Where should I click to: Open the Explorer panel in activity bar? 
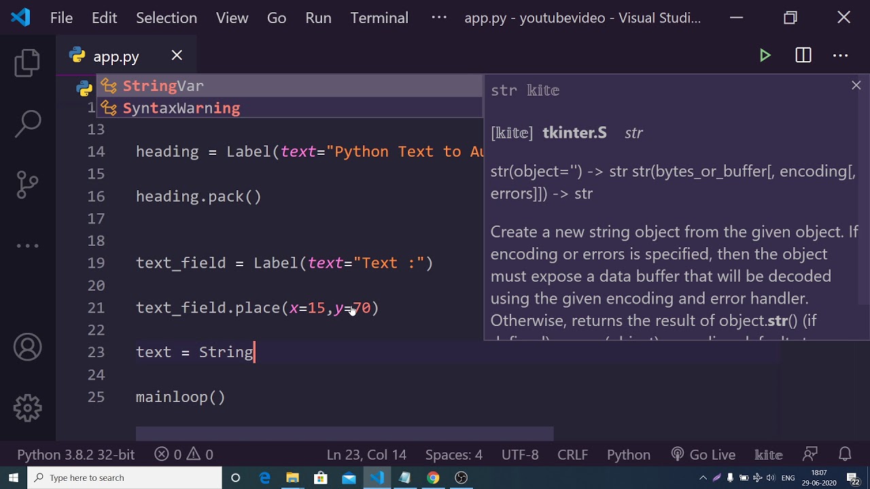tap(28, 63)
